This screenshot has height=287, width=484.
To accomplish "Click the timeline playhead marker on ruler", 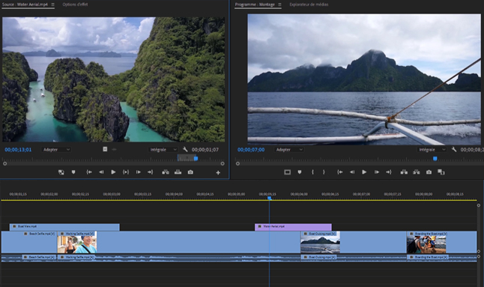I will (x=270, y=198).
